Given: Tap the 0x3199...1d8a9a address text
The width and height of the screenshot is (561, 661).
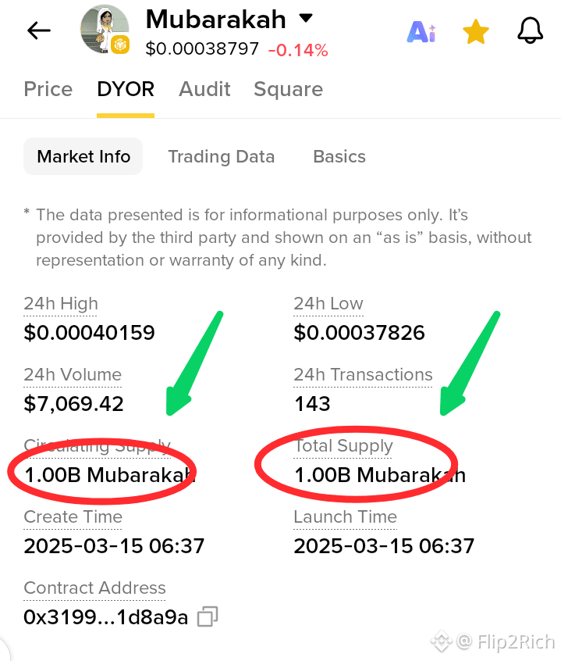Looking at the screenshot, I should pos(105,617).
